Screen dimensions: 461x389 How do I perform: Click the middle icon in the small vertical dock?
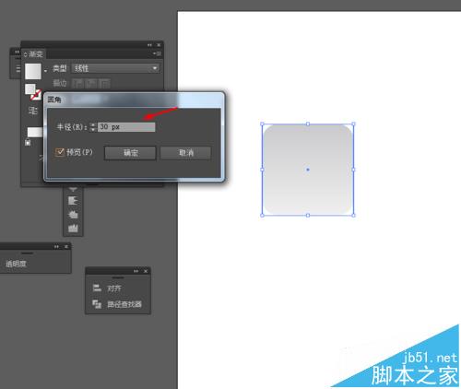point(73,215)
